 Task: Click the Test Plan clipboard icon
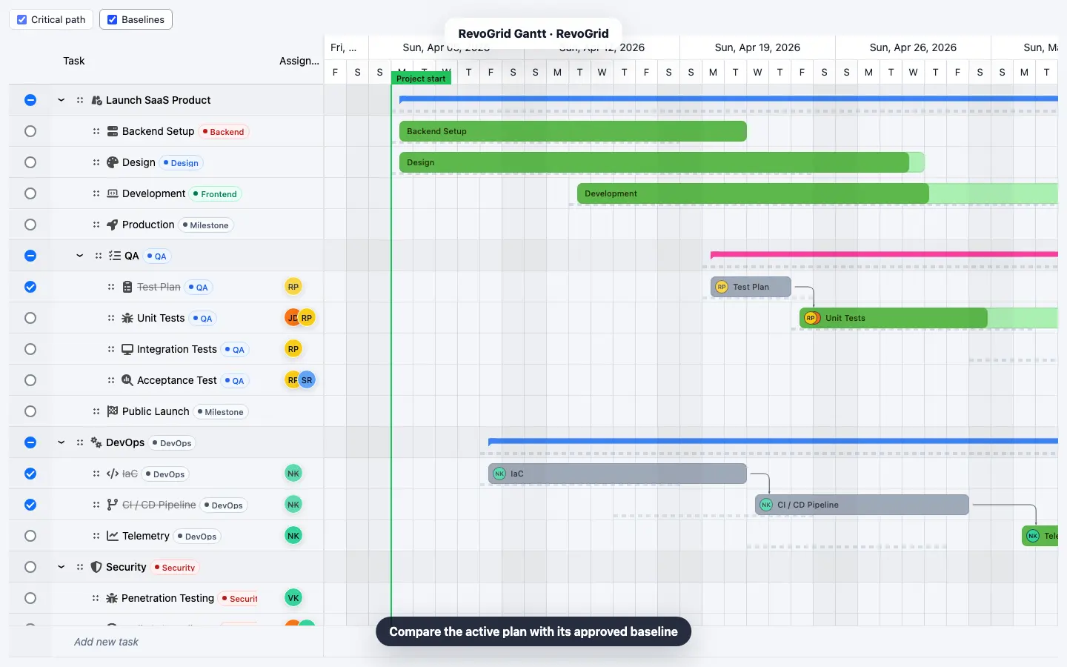(127, 287)
